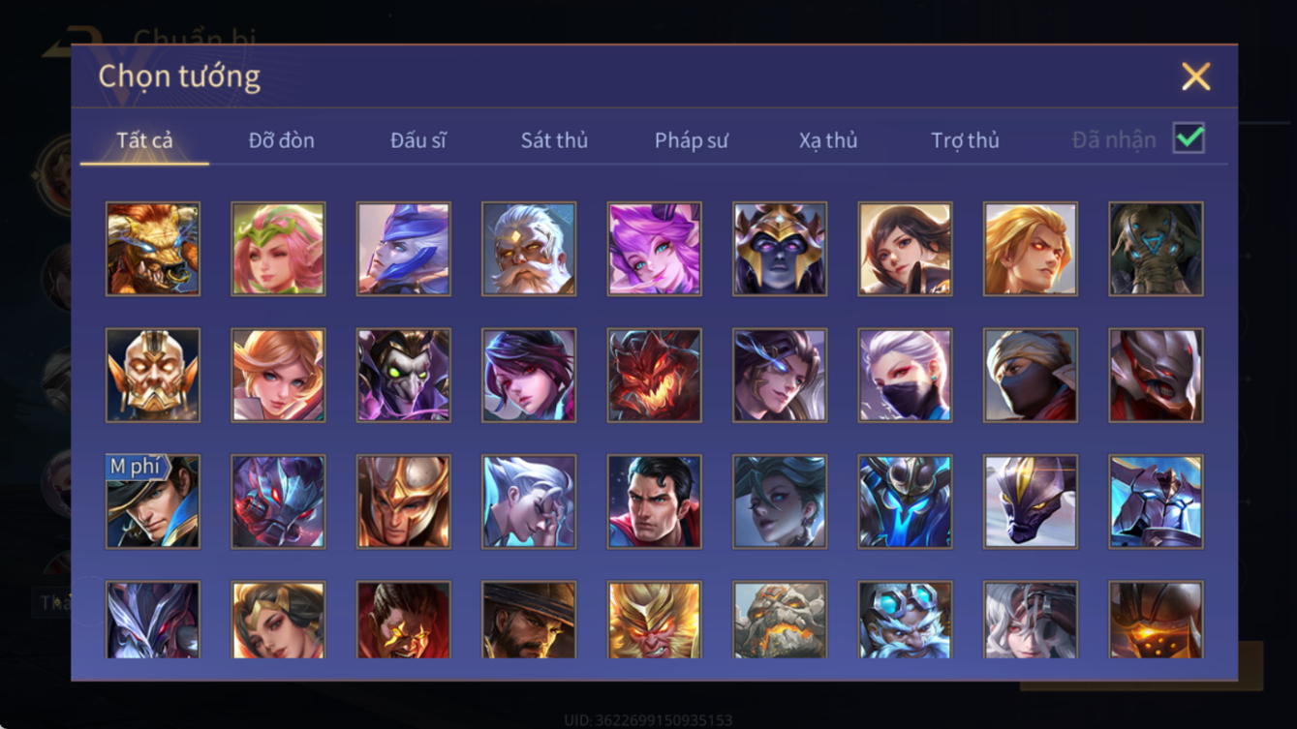Select the Superman hero portrait

tap(654, 501)
